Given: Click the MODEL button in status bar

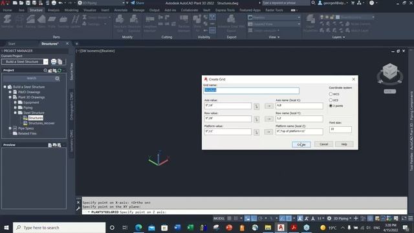Looking at the screenshot, I should tap(219, 219).
